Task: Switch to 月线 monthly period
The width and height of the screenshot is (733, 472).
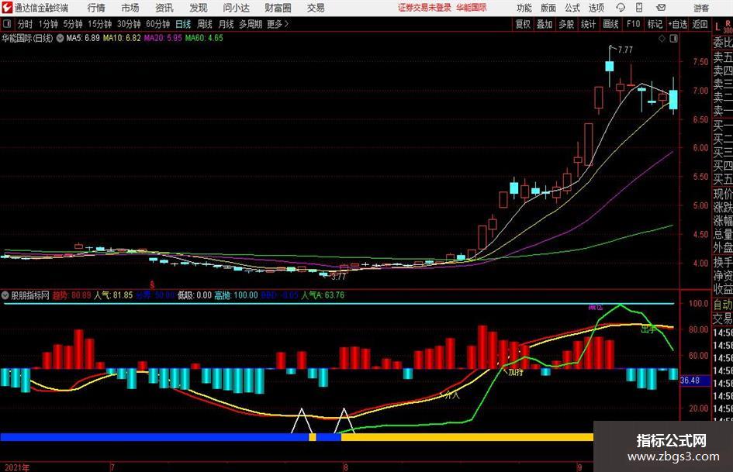Action: pyautogui.click(x=226, y=24)
